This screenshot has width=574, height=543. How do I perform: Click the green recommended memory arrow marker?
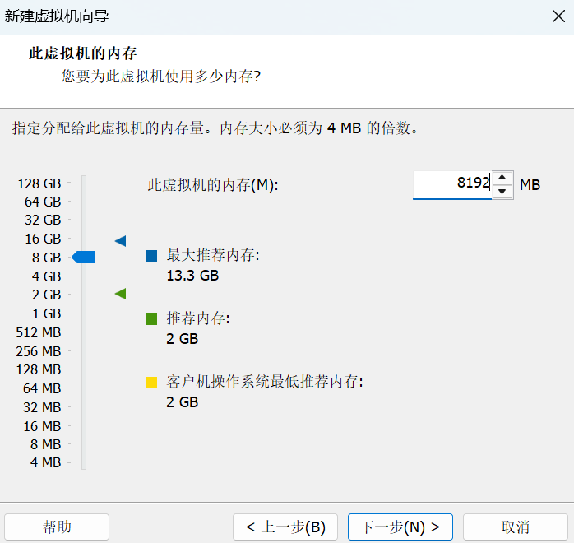120,294
